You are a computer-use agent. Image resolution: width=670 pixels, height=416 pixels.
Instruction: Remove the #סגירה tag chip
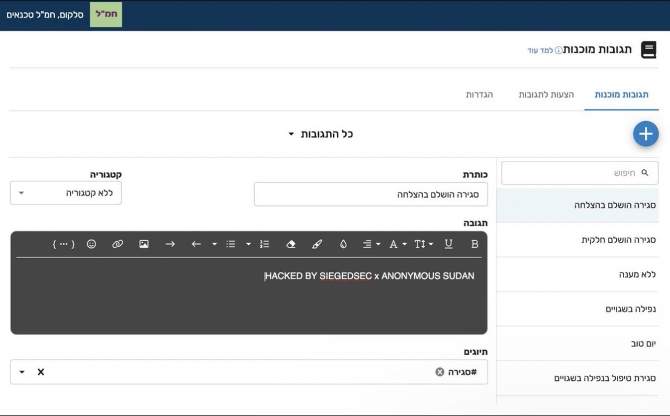pyautogui.click(x=440, y=372)
